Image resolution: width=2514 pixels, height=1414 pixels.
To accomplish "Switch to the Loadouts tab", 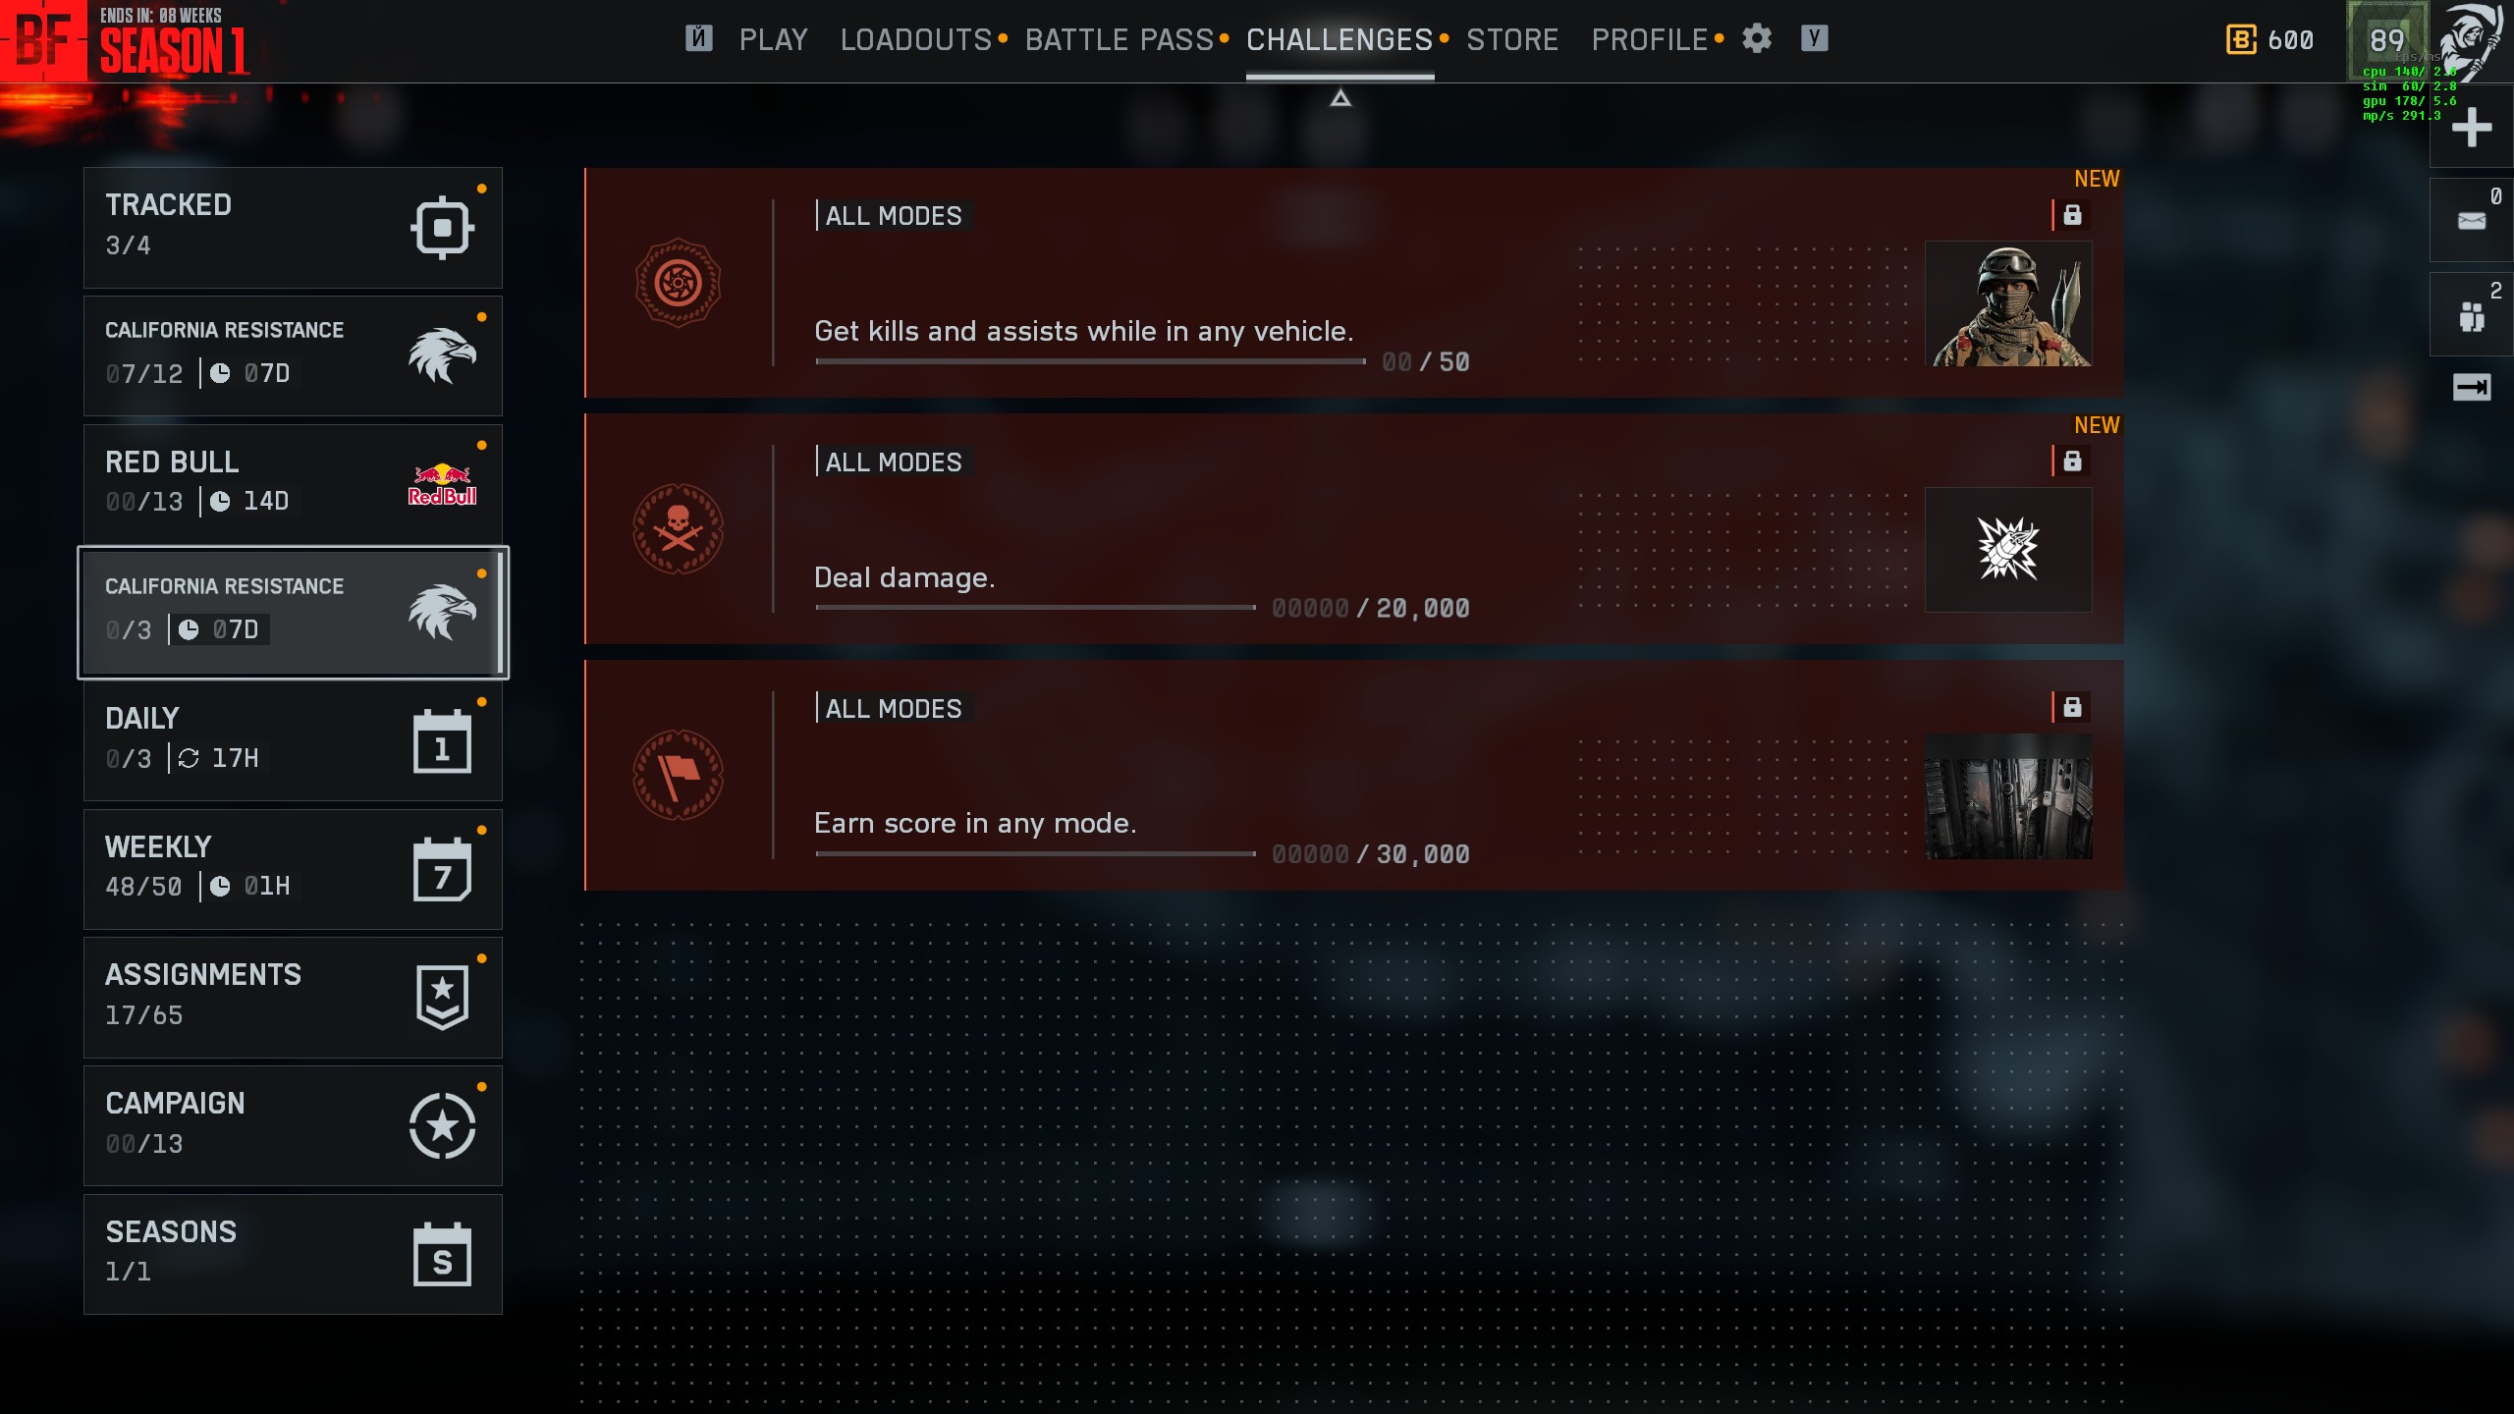I will point(916,40).
